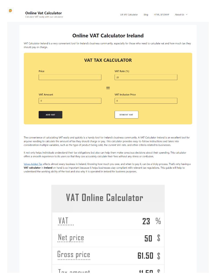Image resolution: width=216 pixels, height=280 pixels.
Task: Open the UK VAT Calculator menu item
Action: tap(129, 15)
